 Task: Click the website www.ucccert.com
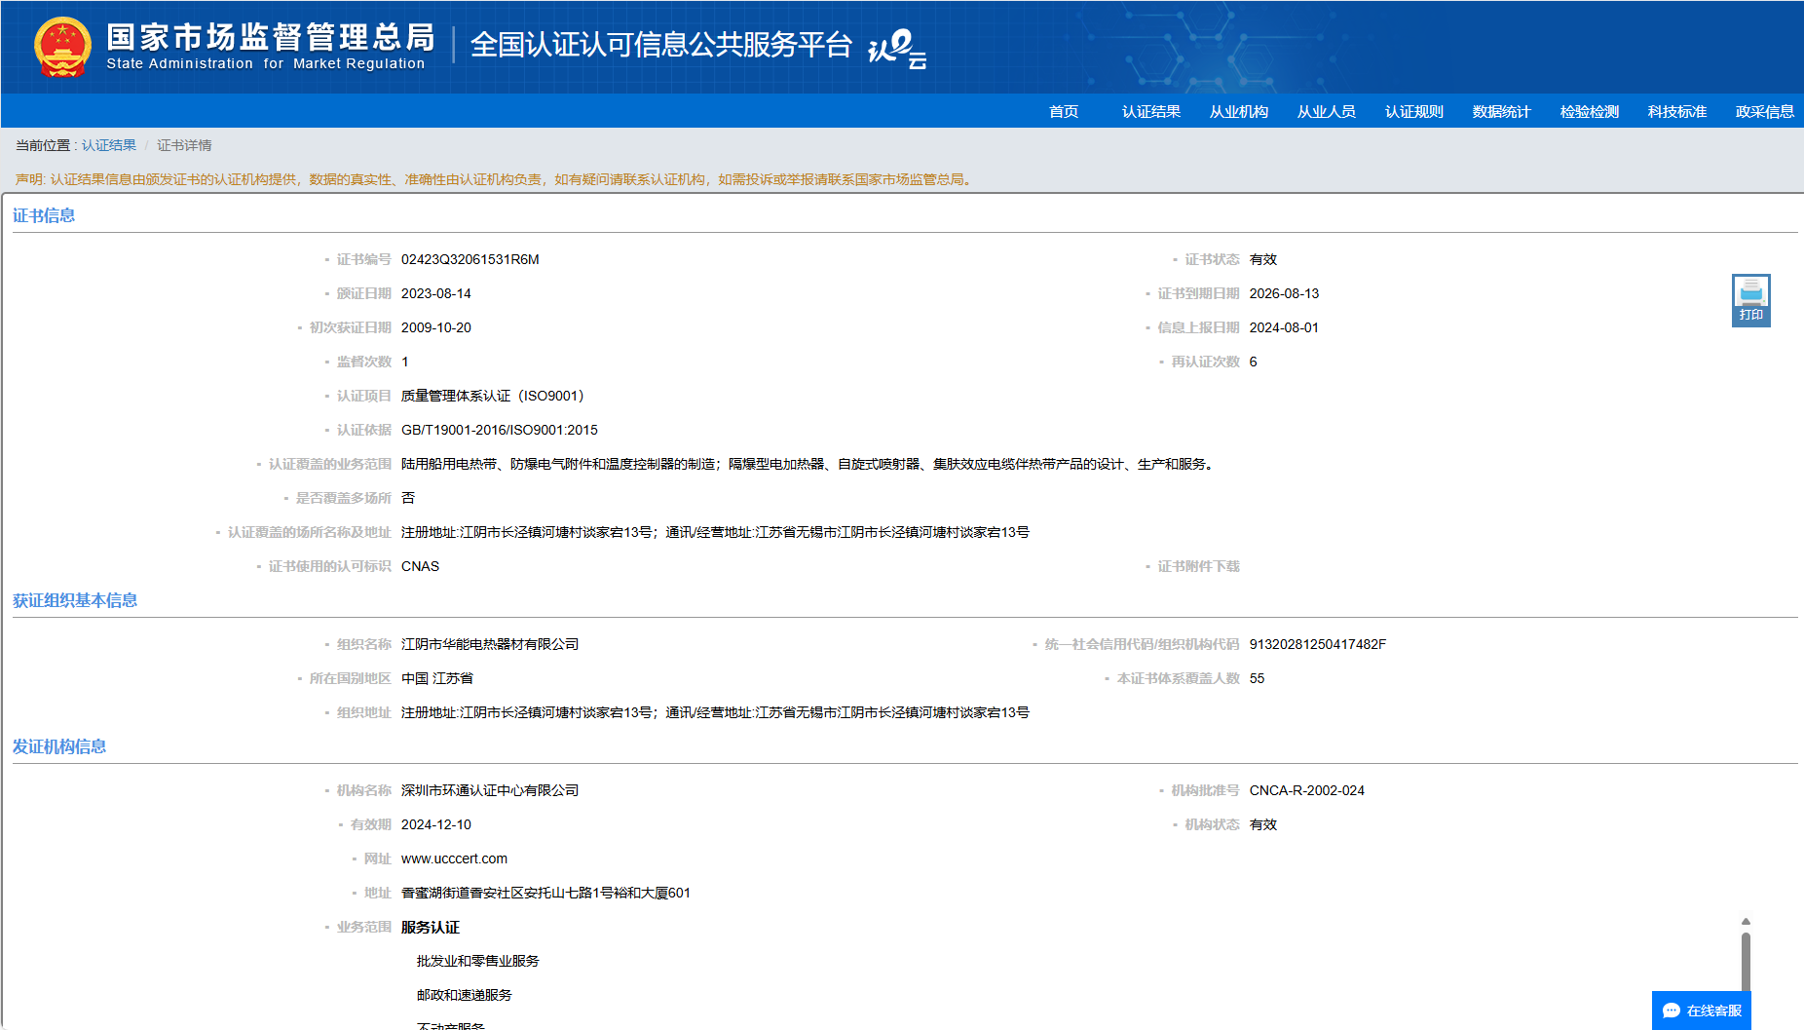point(454,858)
